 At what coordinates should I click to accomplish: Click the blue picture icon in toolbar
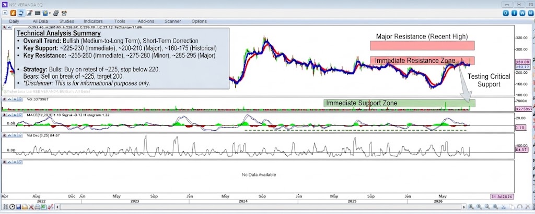(x=45, y=13)
